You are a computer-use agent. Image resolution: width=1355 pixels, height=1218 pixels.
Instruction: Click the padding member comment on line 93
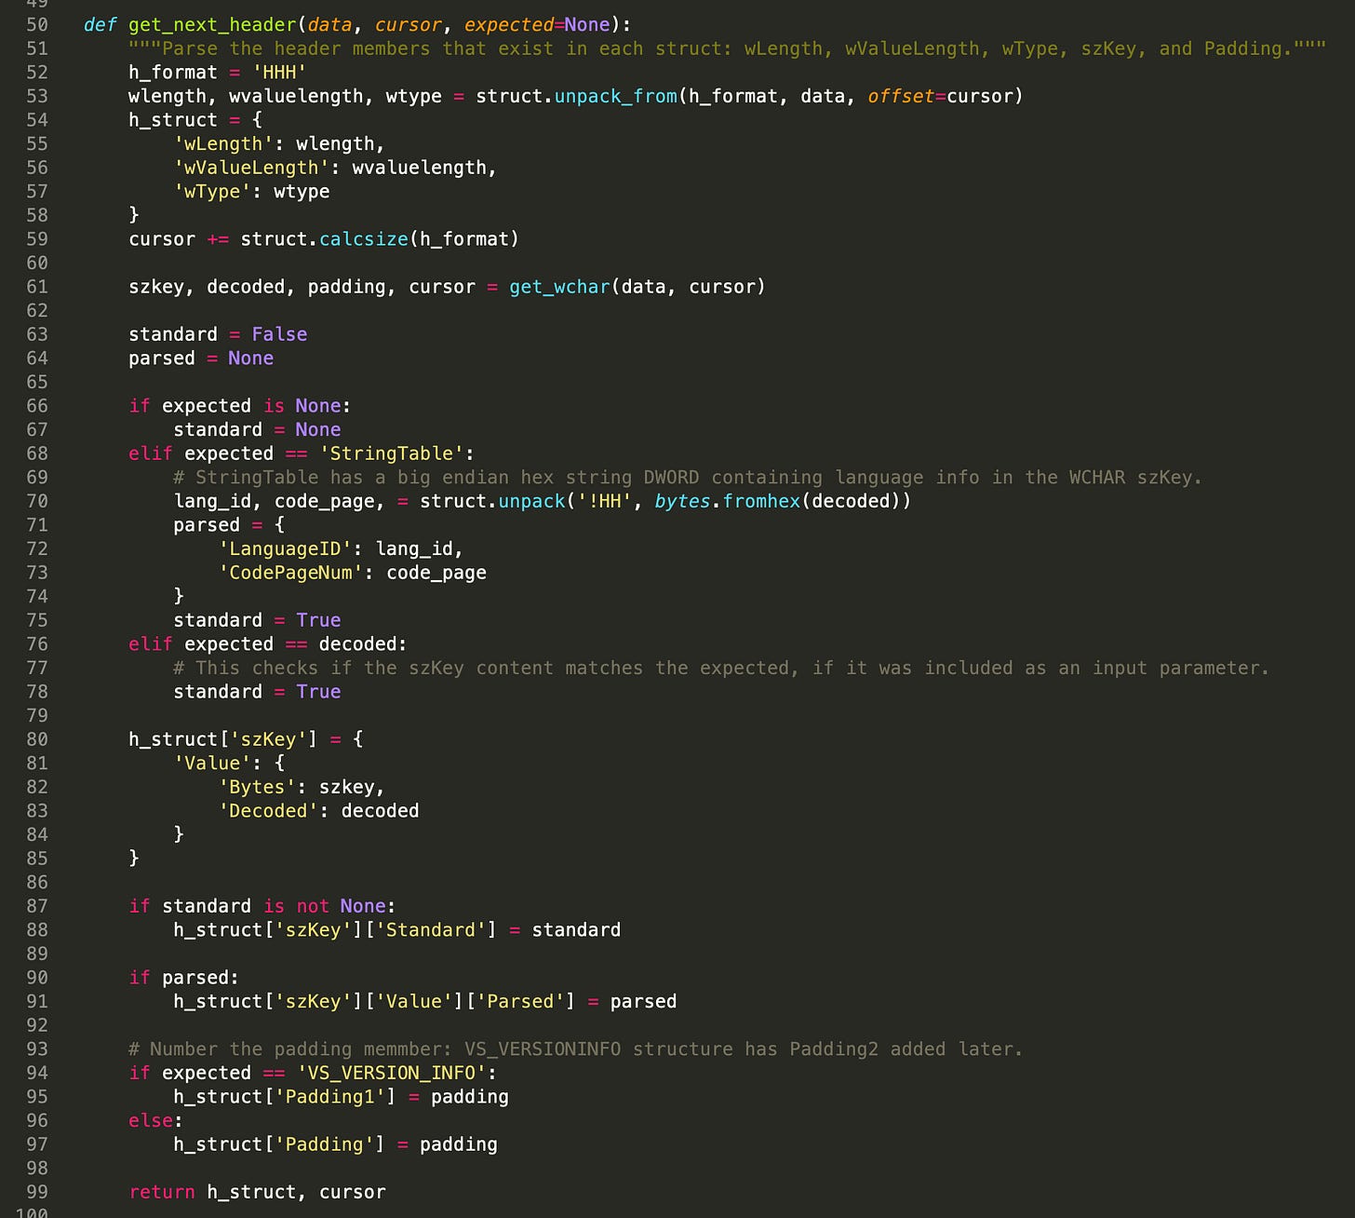point(576,1049)
